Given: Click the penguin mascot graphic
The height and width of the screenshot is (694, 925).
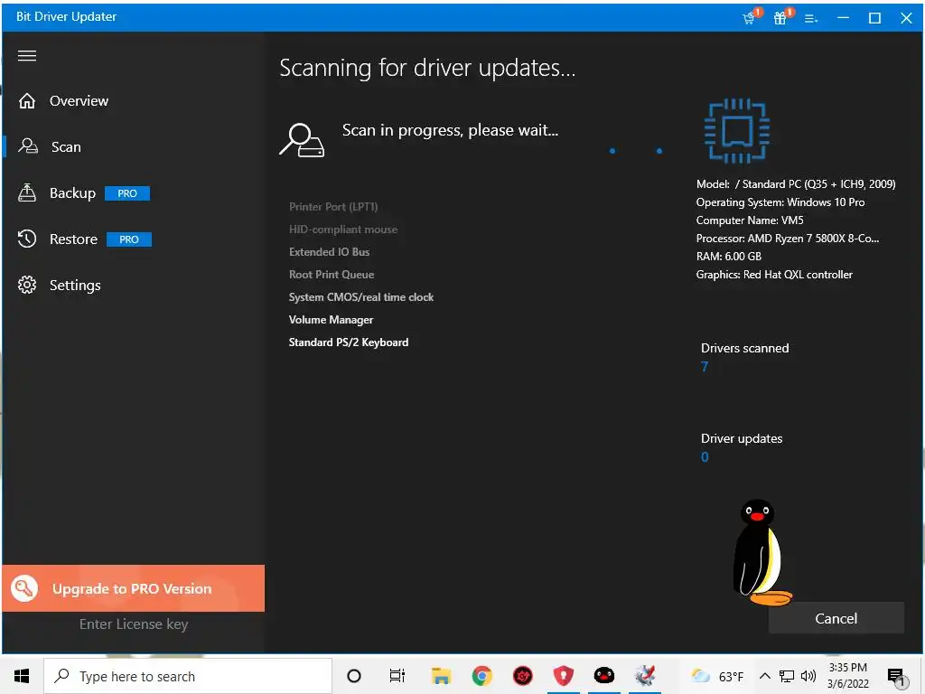Looking at the screenshot, I should [761, 552].
